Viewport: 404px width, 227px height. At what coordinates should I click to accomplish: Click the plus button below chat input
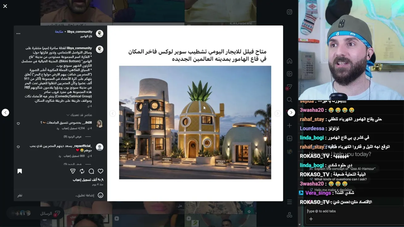311,219
